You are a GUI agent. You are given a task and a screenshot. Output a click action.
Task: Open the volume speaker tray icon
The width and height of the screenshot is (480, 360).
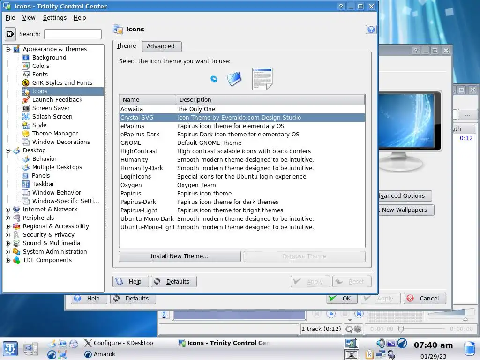point(380,343)
